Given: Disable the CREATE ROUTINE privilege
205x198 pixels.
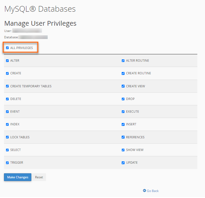Looking at the screenshot, I should pyautogui.click(x=123, y=73).
